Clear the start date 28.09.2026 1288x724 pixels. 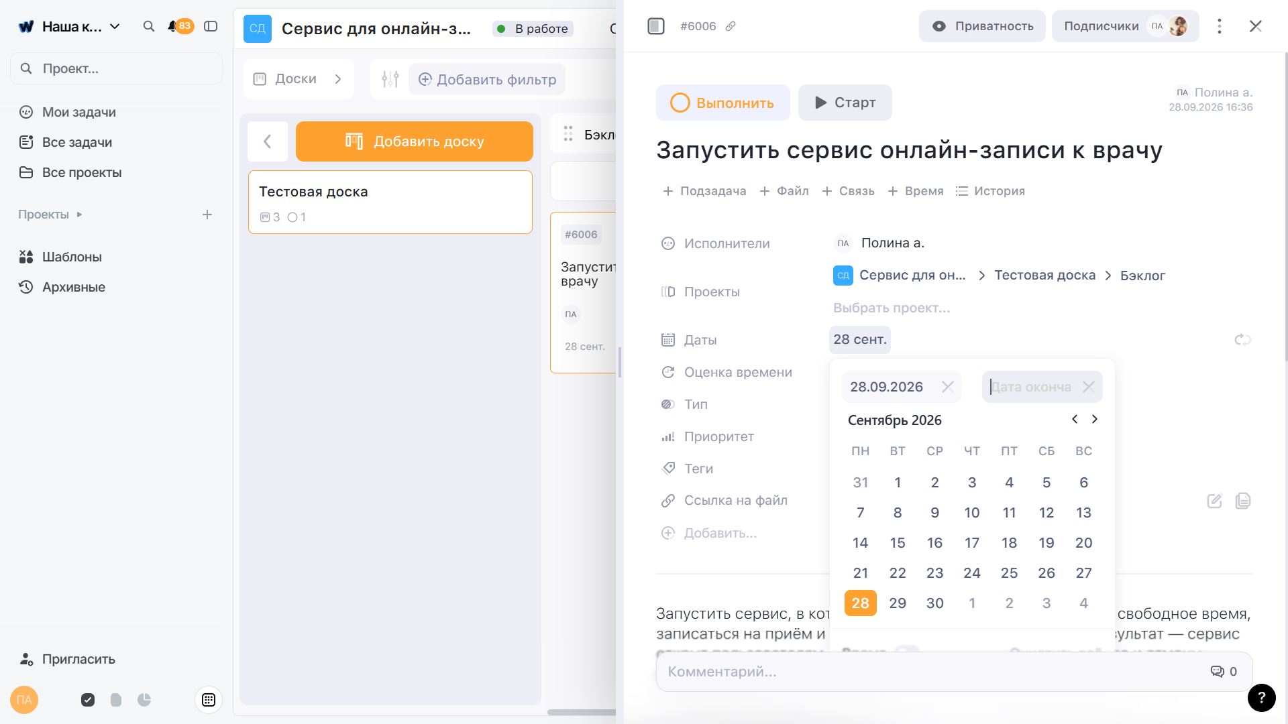point(947,387)
